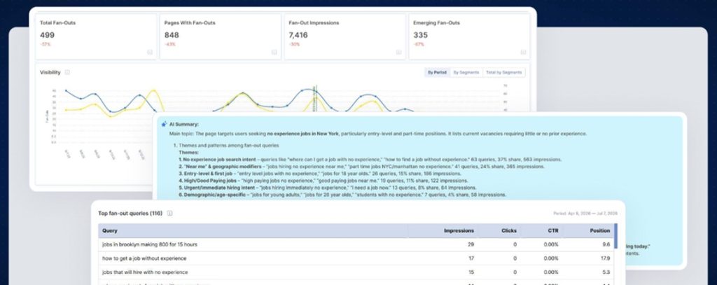Screen dimensions: 717x285
Task: Open the Fan-Out Impressions card info icon
Action: pos(398,52)
